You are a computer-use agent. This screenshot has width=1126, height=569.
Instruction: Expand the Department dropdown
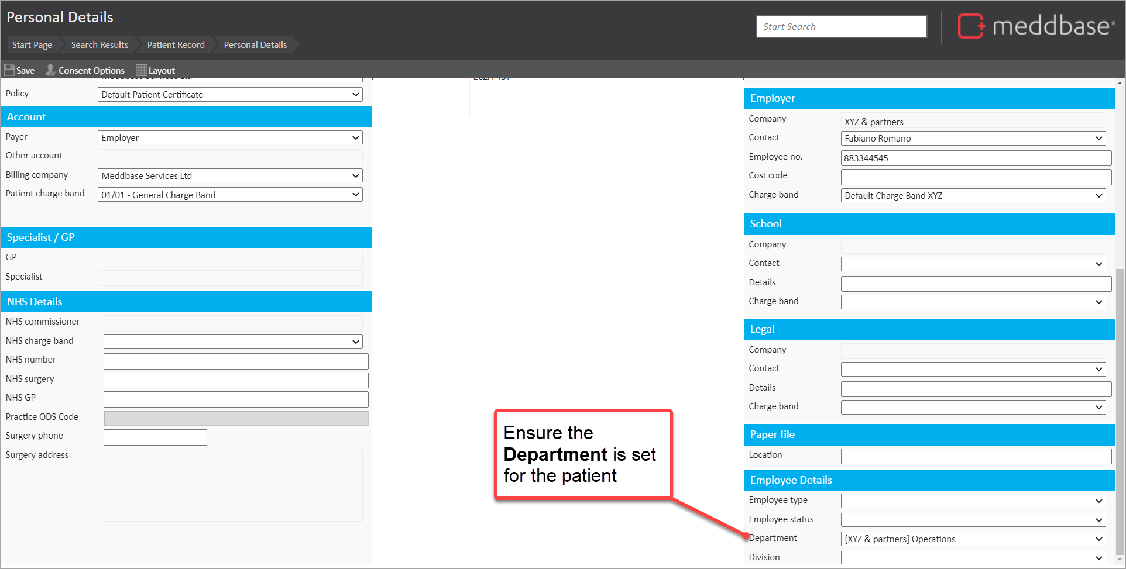[973, 539]
